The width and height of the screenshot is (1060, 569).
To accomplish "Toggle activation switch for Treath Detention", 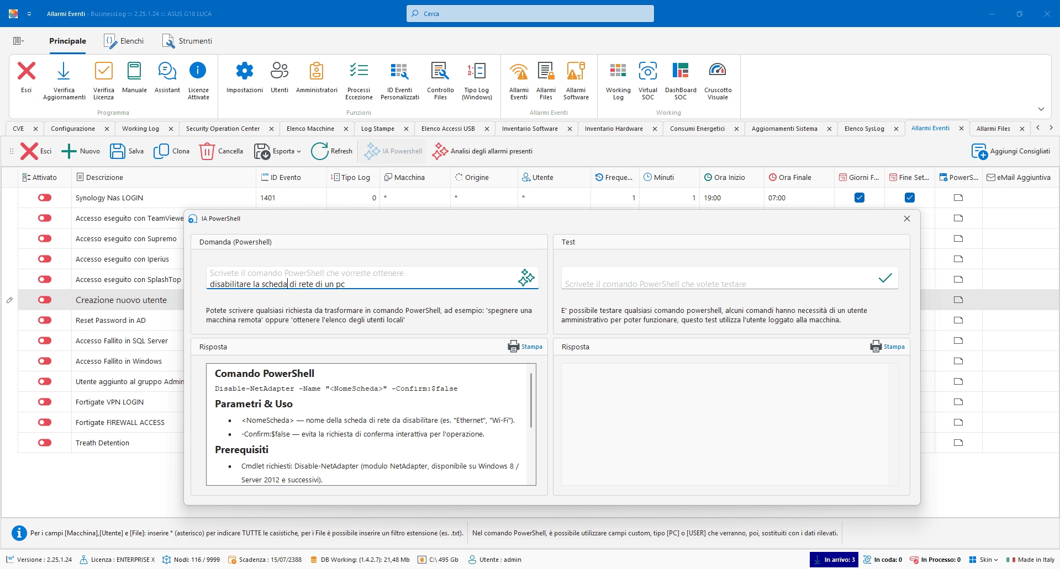I will [x=45, y=443].
